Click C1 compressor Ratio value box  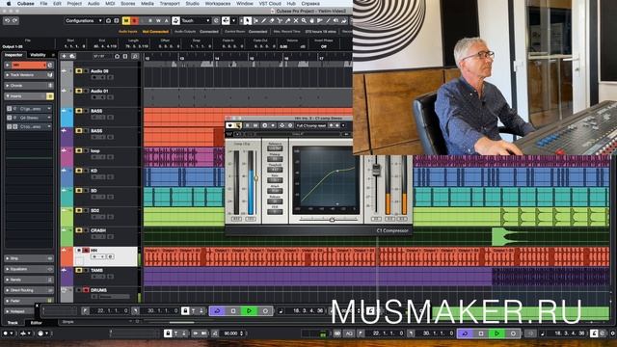[275, 180]
